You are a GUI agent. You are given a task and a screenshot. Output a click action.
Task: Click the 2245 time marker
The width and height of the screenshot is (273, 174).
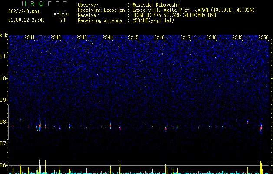tap(133, 37)
